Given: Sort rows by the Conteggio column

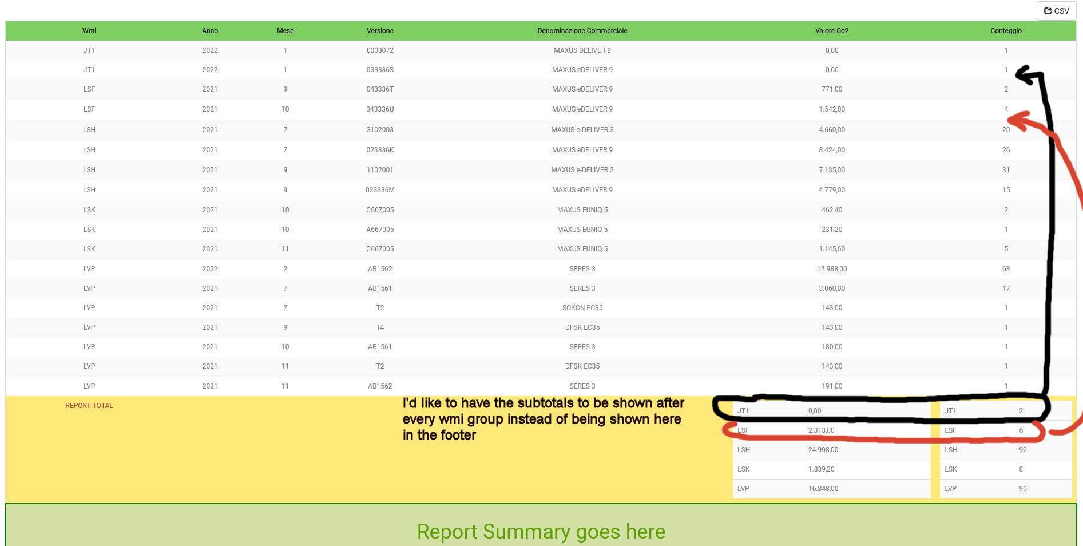Looking at the screenshot, I should pyautogui.click(x=1005, y=31).
